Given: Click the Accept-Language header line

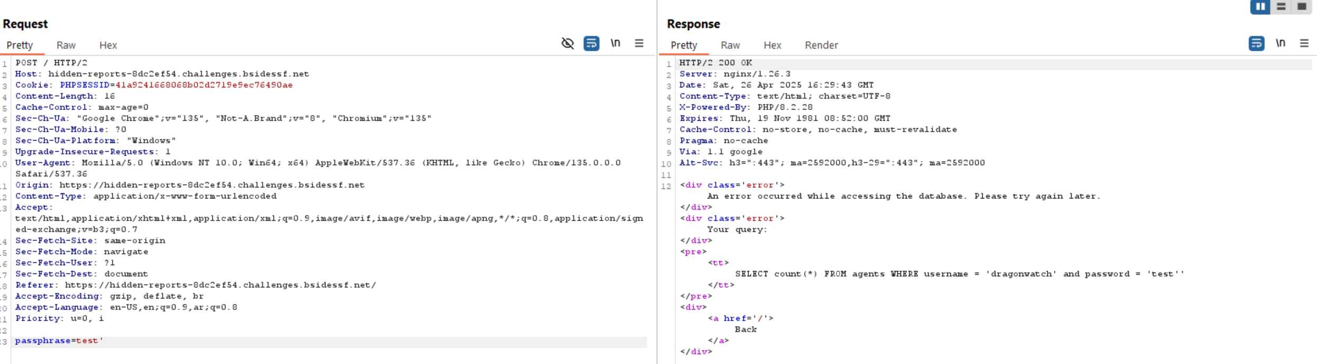Looking at the screenshot, I should point(126,307).
